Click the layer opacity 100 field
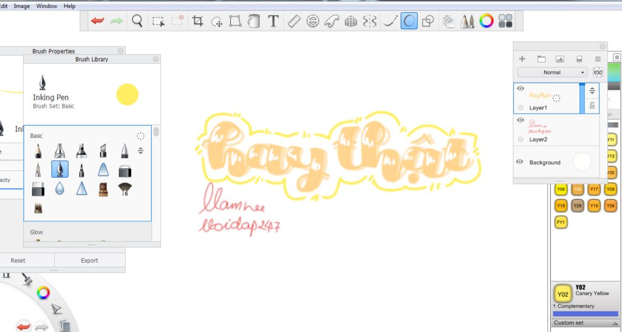The image size is (622, 332). [x=598, y=72]
